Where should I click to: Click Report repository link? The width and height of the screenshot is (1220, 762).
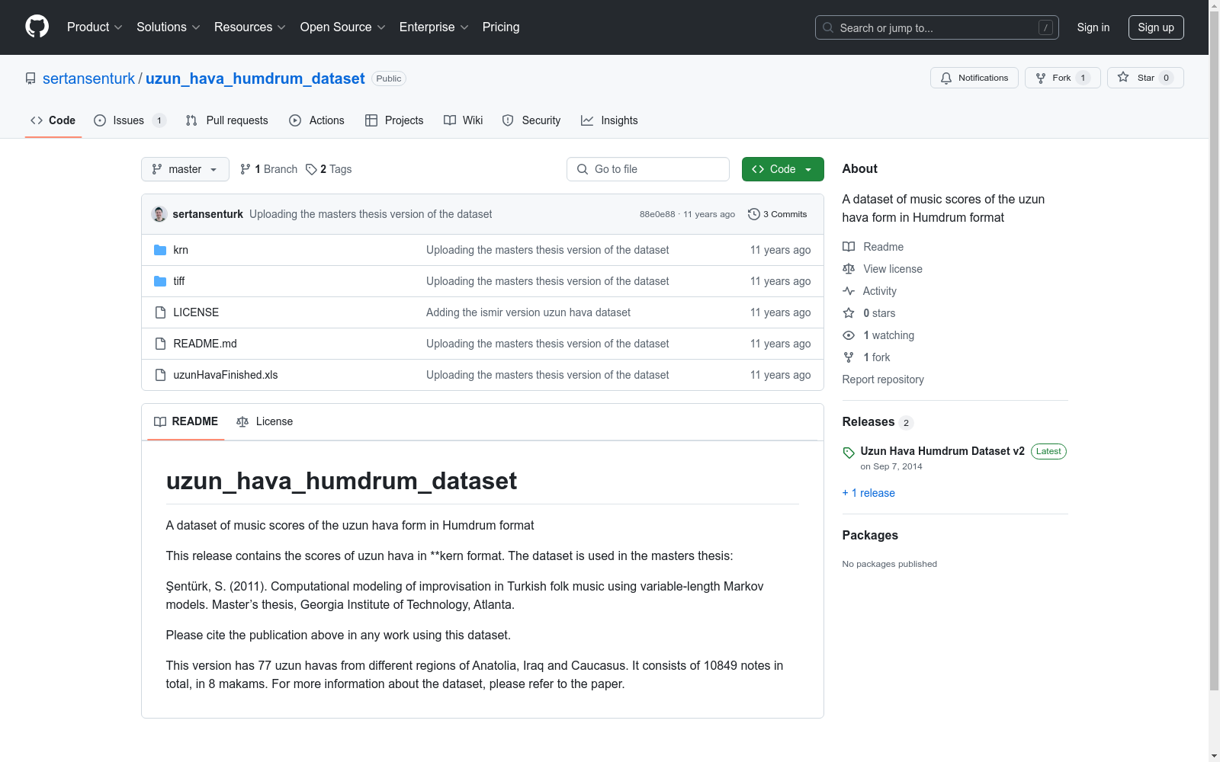click(883, 379)
